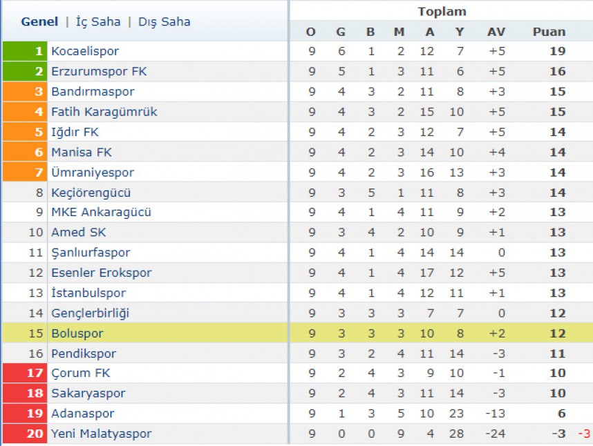
Task: Switch to the Genel standings tab
Action: (39, 21)
